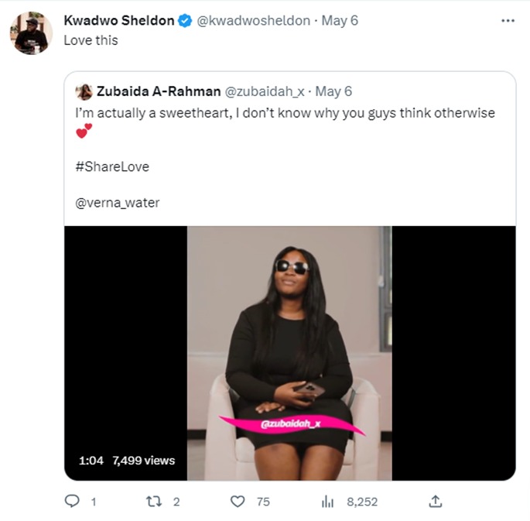The image size is (530, 521).
Task: Open the three-dot more options menu
Action: 508,21
